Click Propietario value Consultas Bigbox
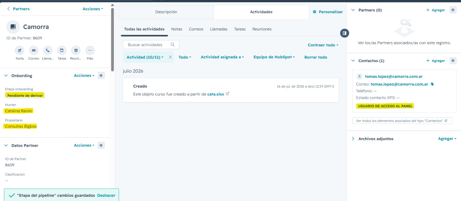The image size is (461, 201). point(21,126)
